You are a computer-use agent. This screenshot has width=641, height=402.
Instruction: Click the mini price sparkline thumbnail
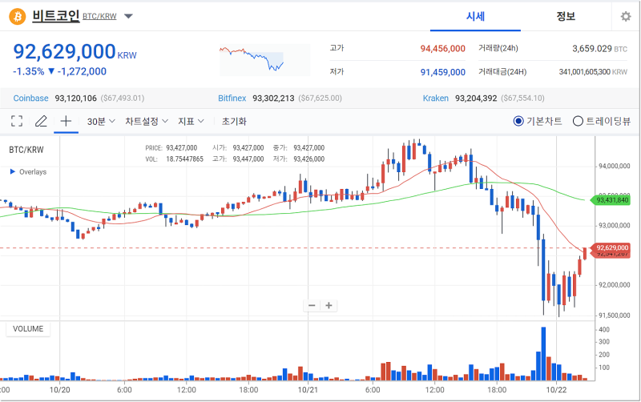point(264,60)
